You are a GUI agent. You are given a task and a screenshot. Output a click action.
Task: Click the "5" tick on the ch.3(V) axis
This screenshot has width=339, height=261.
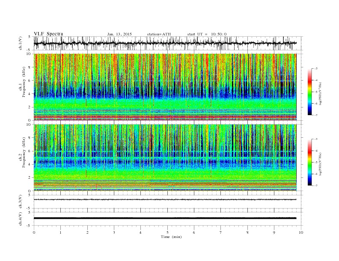(x=30, y=195)
